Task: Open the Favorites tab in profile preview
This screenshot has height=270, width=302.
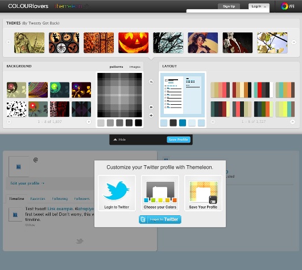Action: tap(38, 199)
